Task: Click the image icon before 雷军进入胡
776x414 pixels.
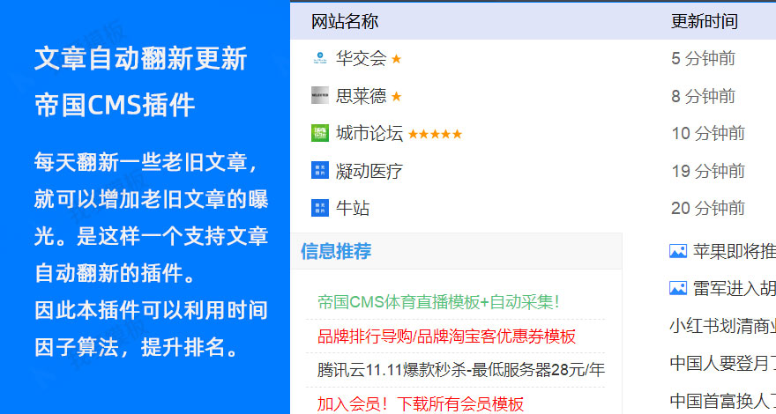Action: 678,288
